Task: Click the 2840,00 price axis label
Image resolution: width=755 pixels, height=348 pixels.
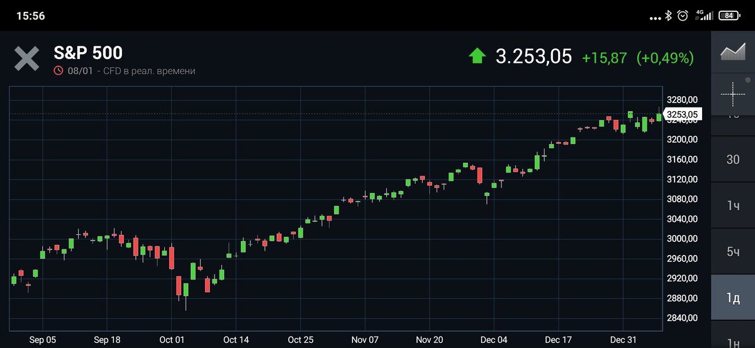Action: [x=682, y=318]
